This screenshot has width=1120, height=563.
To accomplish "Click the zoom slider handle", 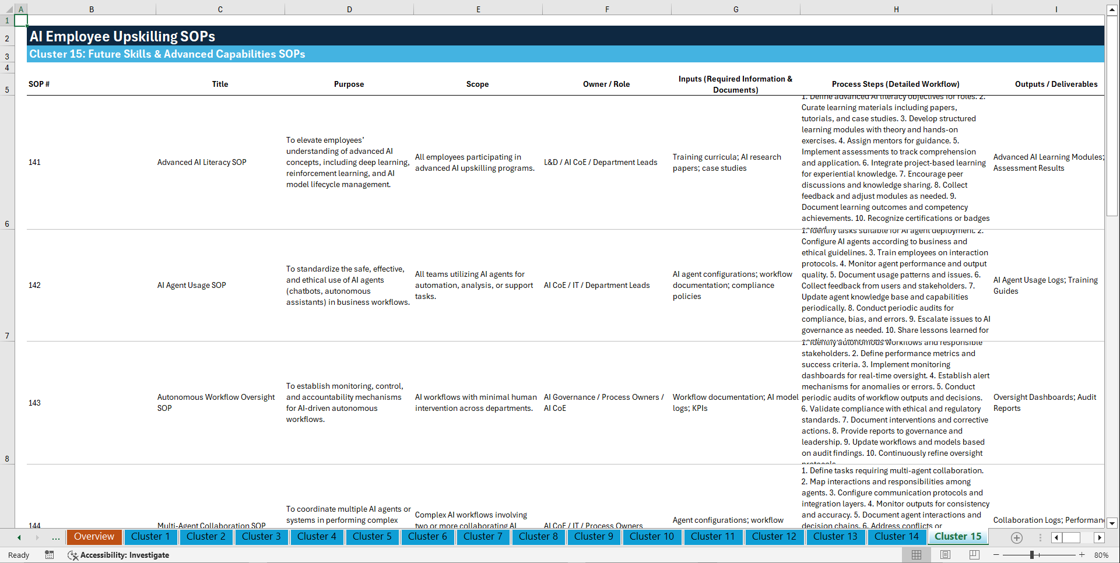I will click(1032, 555).
